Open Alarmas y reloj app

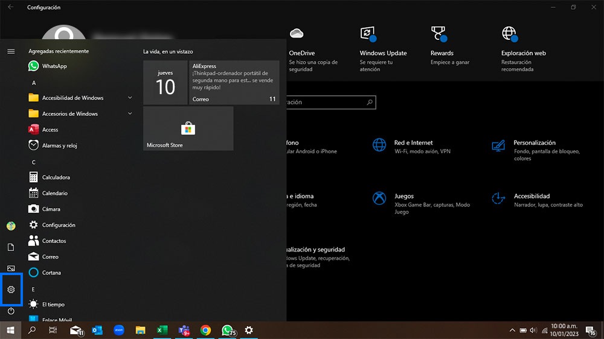59,145
